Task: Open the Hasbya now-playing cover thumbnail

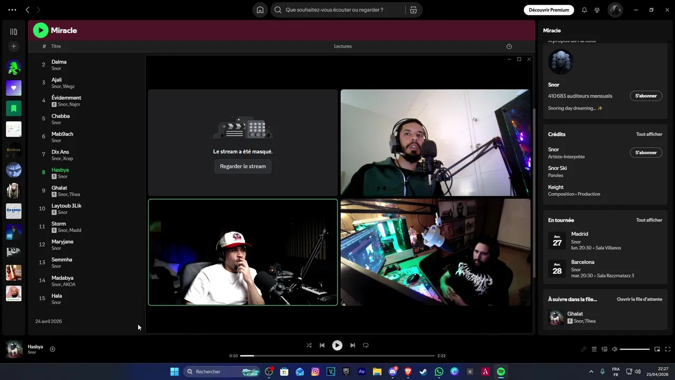Action: click(14, 349)
